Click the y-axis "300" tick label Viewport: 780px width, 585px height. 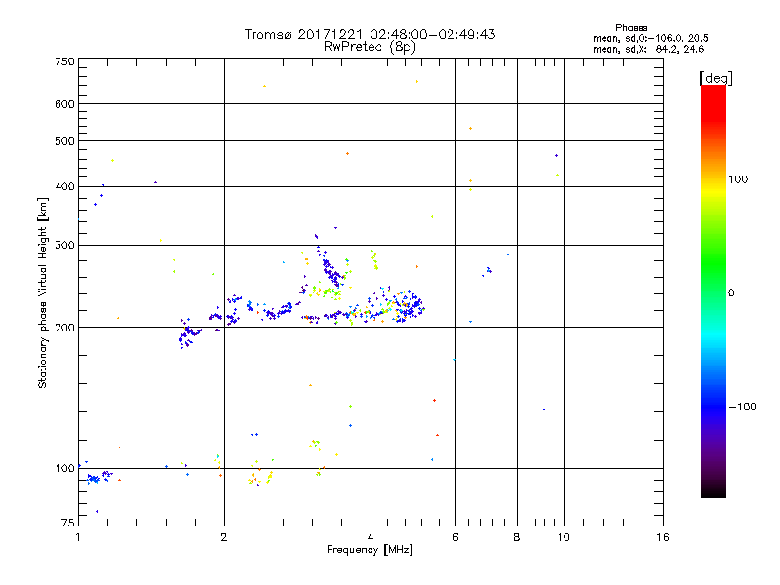[x=64, y=246]
